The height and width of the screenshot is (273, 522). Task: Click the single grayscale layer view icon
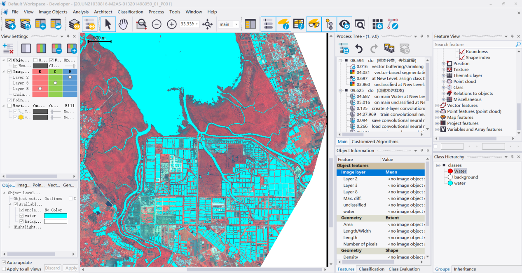point(26,49)
